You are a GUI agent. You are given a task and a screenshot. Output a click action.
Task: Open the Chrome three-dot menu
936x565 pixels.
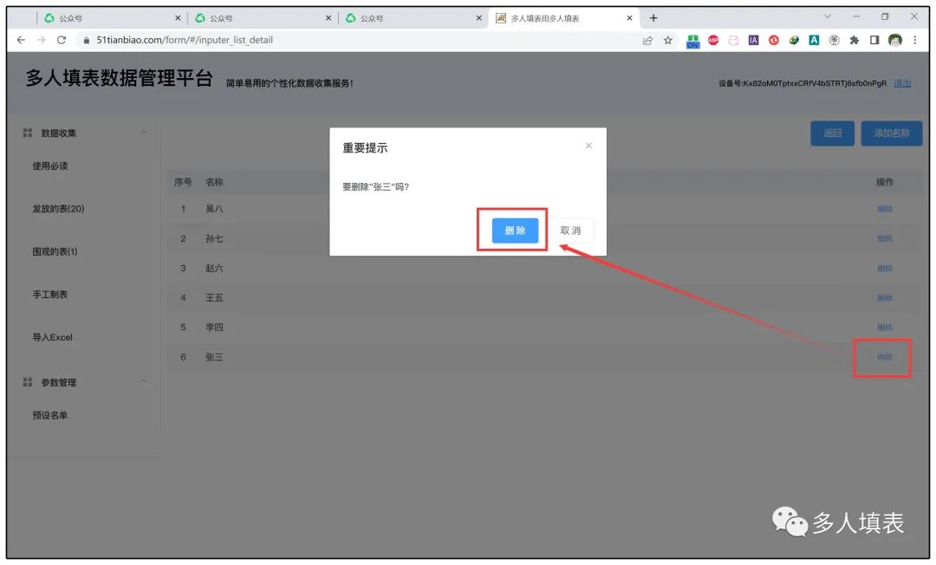pos(914,40)
